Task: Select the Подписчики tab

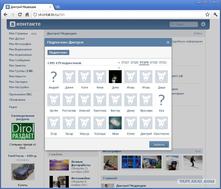Action: (x=58, y=52)
